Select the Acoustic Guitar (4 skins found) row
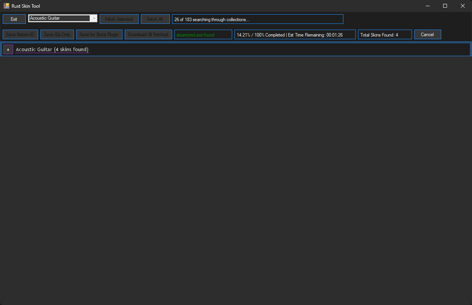The image size is (472, 305). coord(52,50)
